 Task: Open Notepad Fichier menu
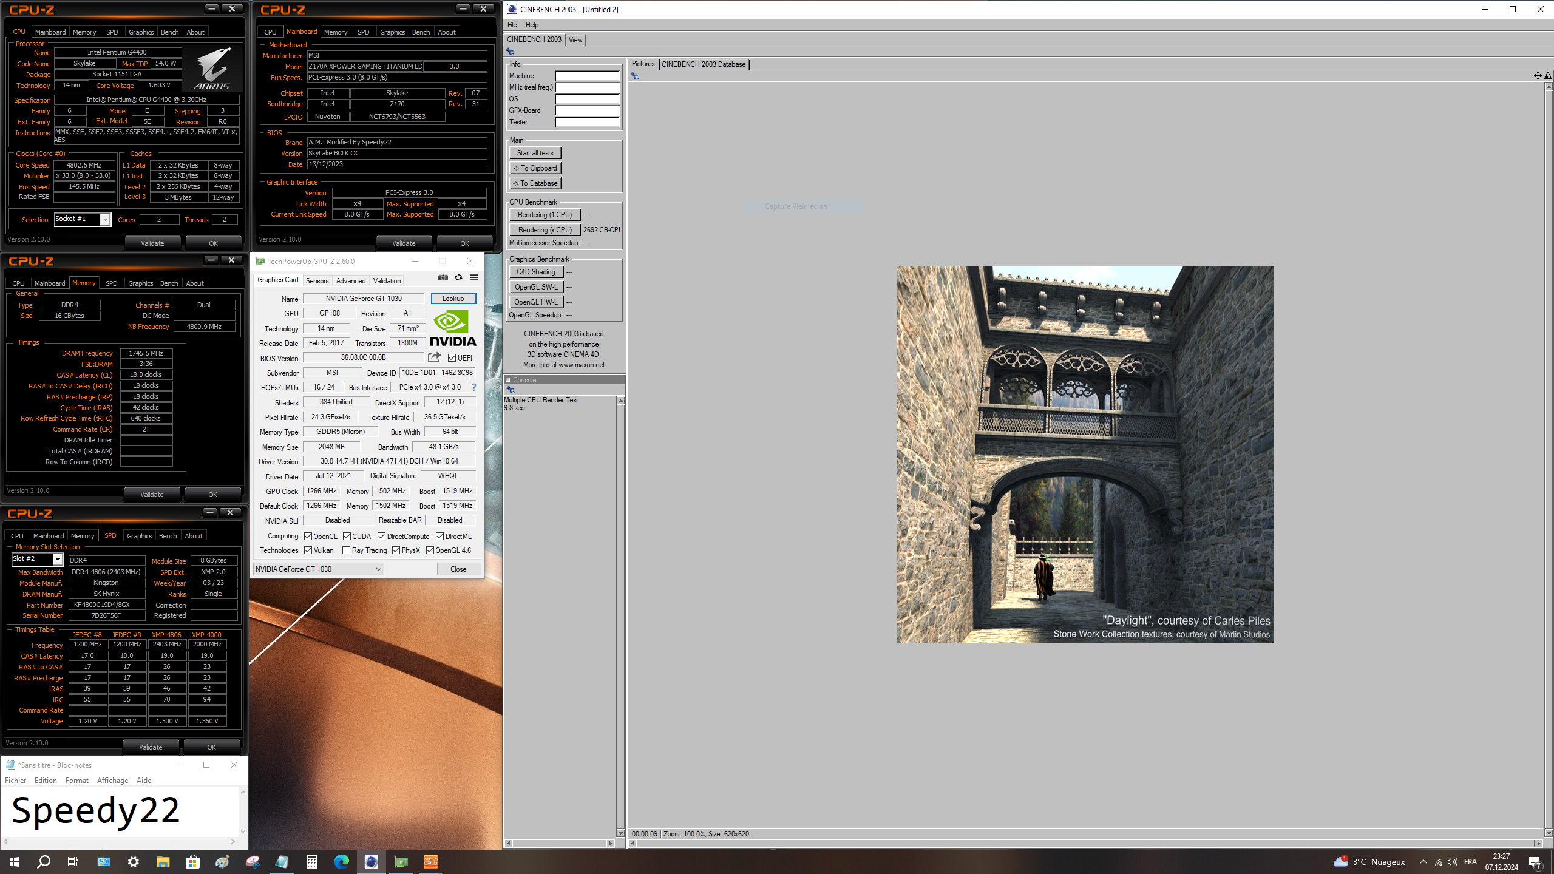tap(16, 781)
